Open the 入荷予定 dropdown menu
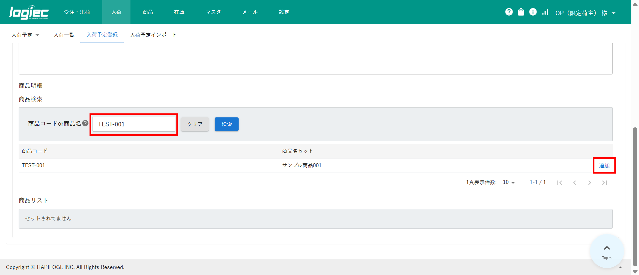Image resolution: width=639 pixels, height=275 pixels. point(25,35)
